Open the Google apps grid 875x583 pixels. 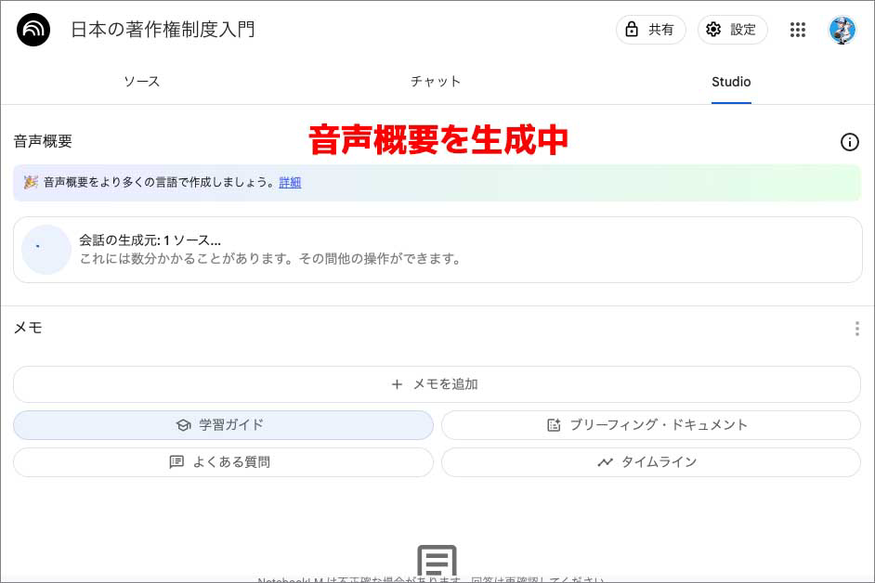(x=797, y=30)
